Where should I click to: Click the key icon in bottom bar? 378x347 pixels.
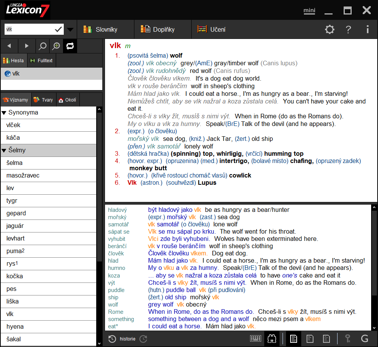click(x=347, y=339)
